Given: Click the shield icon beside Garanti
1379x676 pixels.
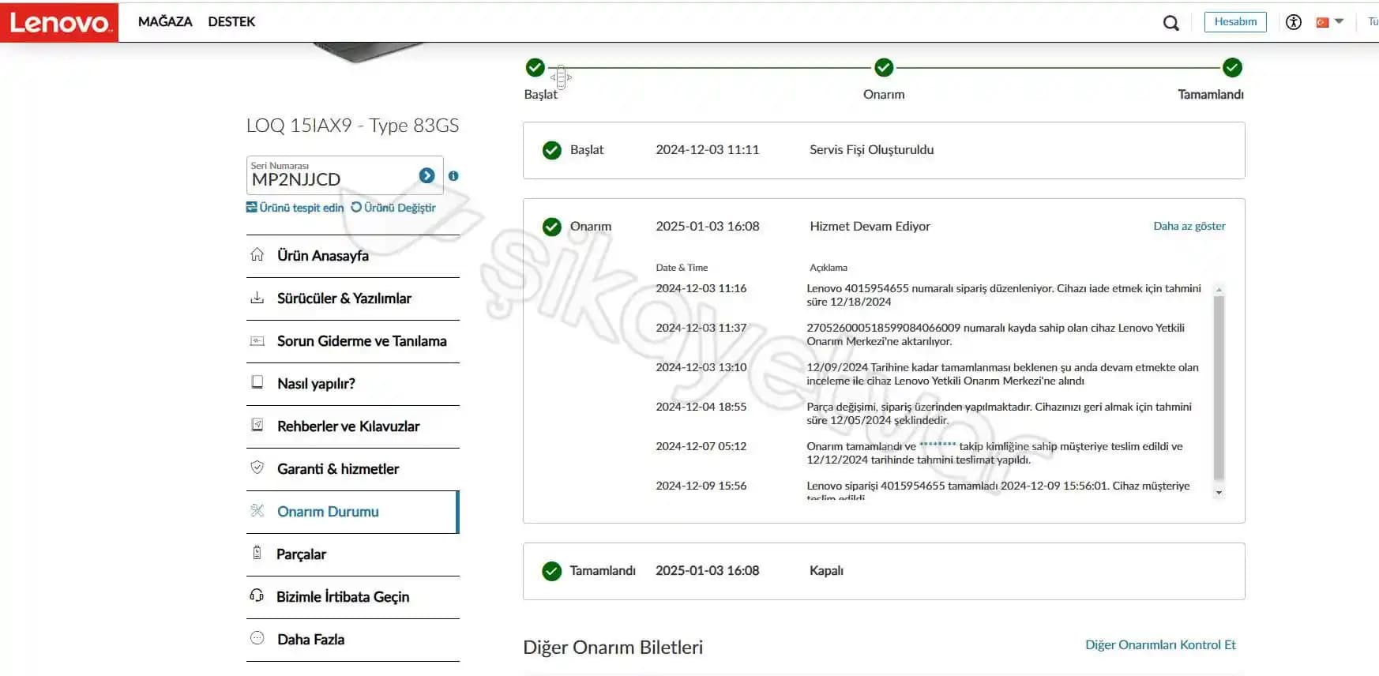Looking at the screenshot, I should pyautogui.click(x=257, y=468).
